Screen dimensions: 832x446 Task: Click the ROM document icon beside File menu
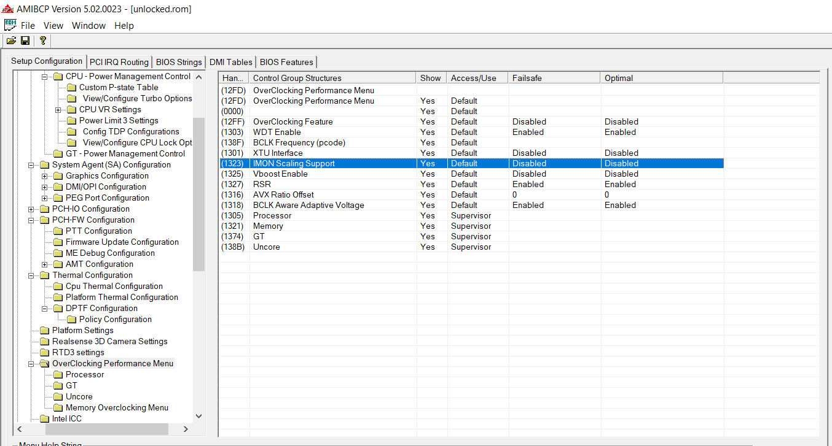click(x=10, y=25)
